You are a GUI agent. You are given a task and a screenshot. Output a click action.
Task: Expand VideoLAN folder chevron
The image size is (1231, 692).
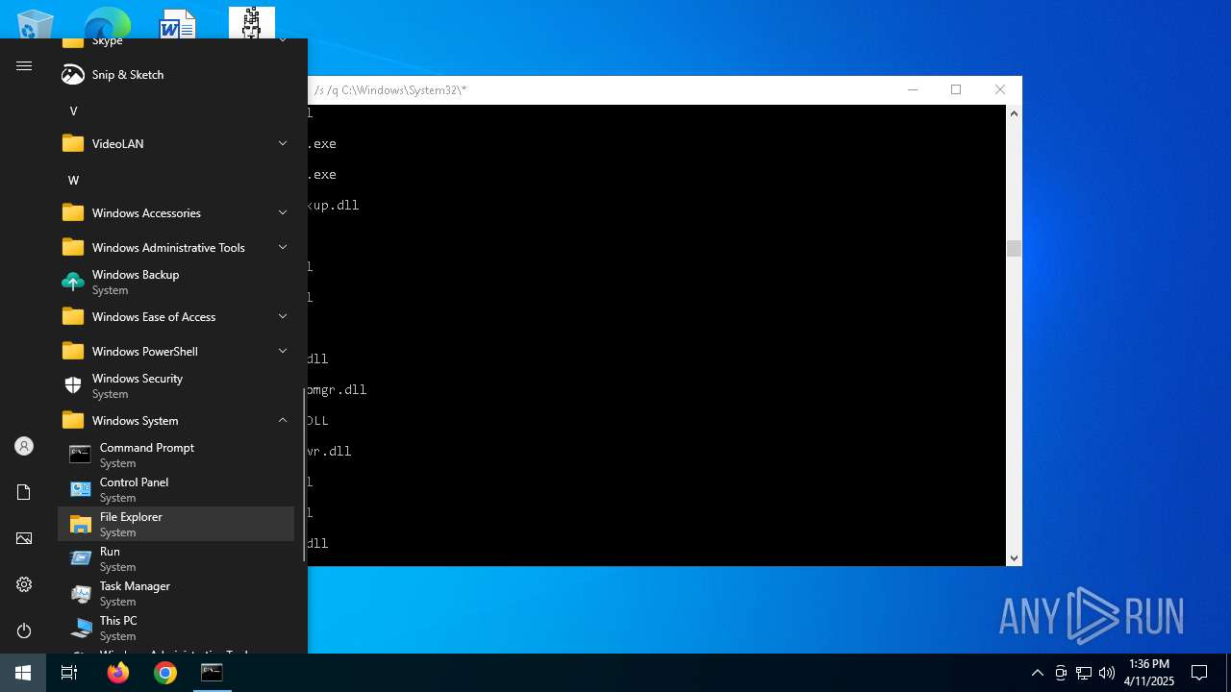coord(283,144)
